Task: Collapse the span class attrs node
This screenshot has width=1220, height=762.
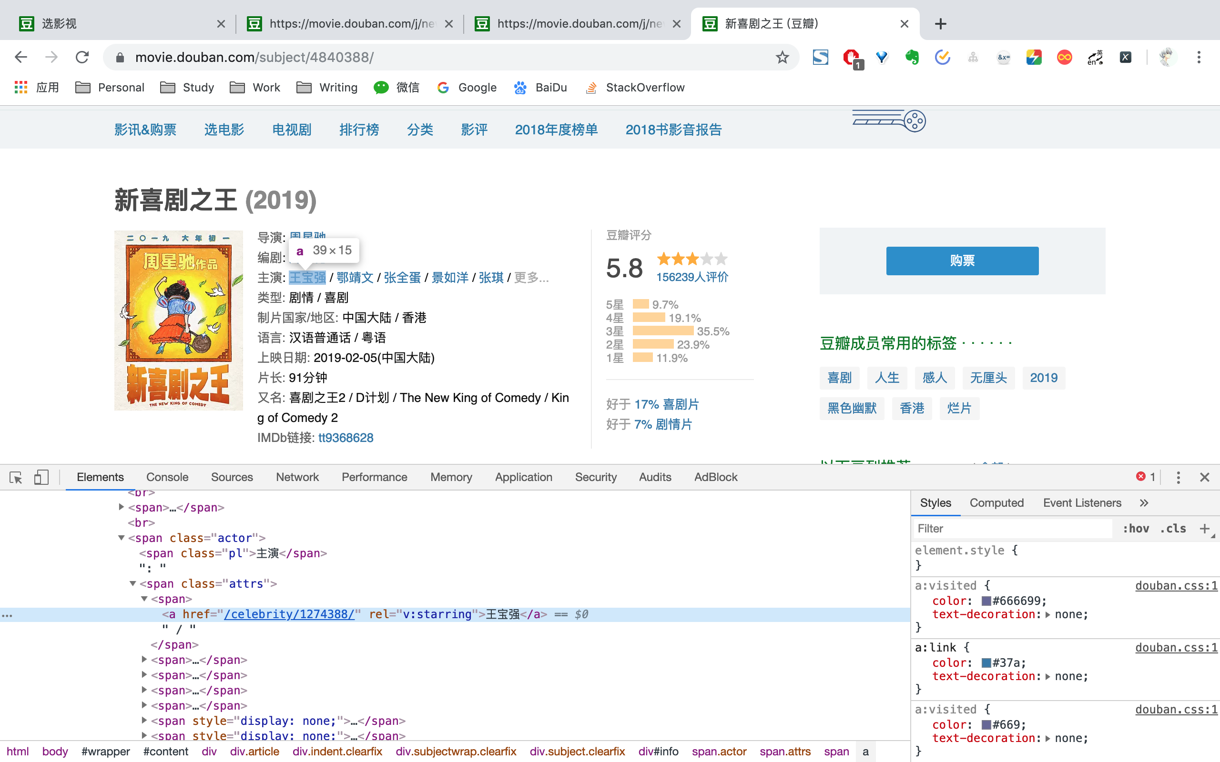Action: pyautogui.click(x=132, y=583)
